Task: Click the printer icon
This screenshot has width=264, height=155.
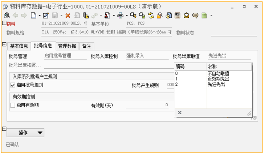Action: 120,15
